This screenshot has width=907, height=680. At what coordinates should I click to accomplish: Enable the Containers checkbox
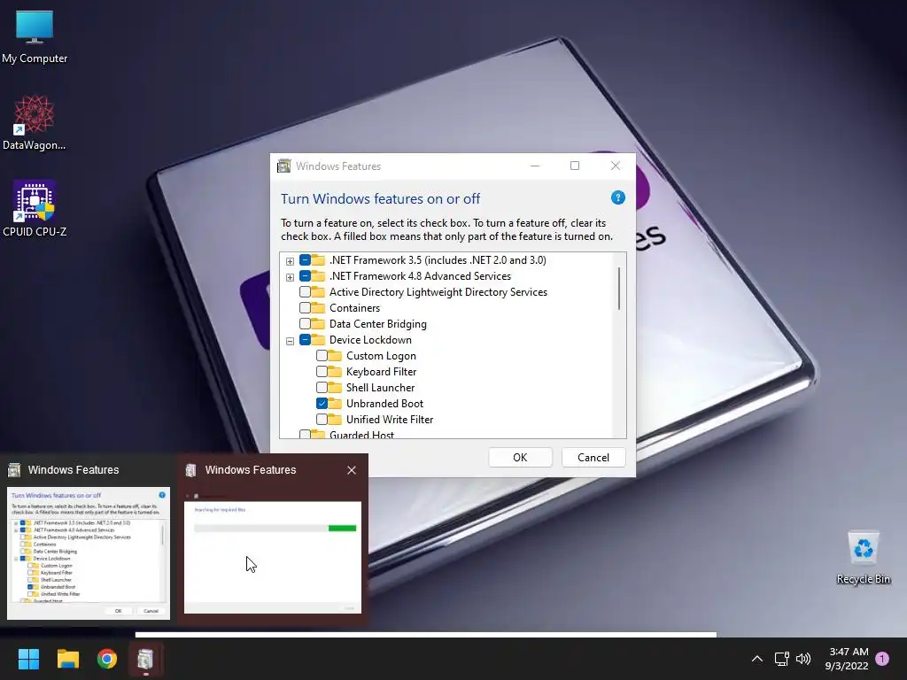[x=305, y=308]
